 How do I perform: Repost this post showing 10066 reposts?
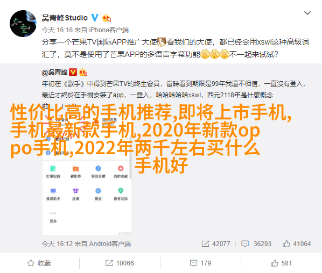point(120,263)
